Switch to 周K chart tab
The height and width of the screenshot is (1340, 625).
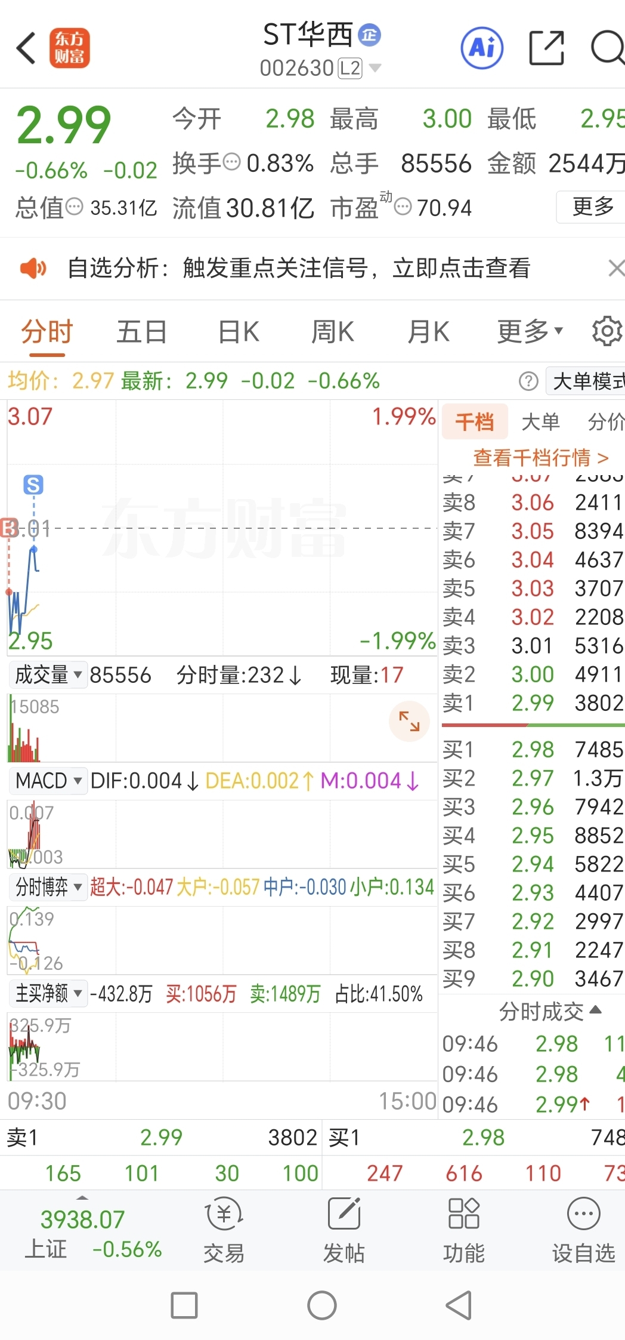pos(333,332)
